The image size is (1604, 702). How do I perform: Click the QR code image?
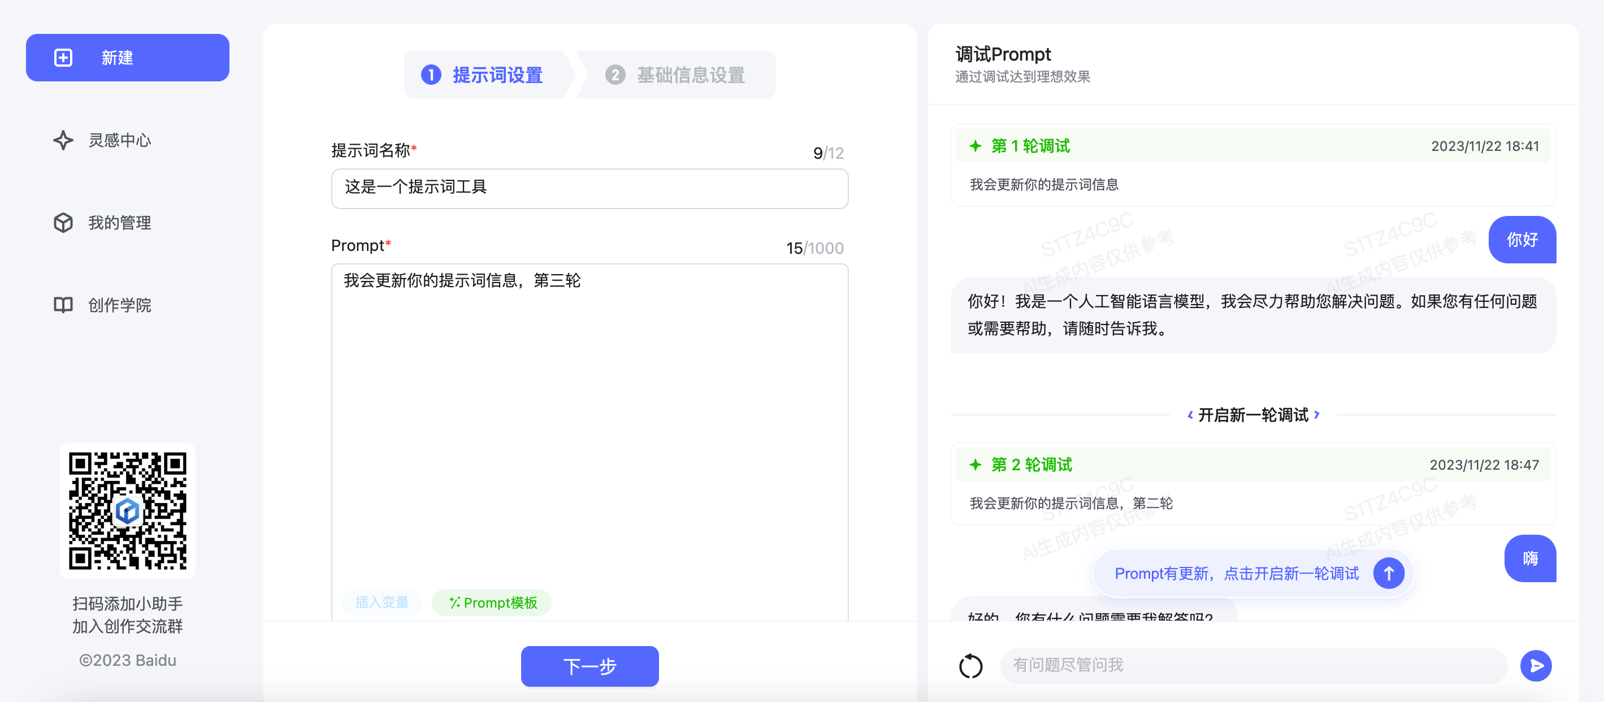pyautogui.click(x=128, y=511)
